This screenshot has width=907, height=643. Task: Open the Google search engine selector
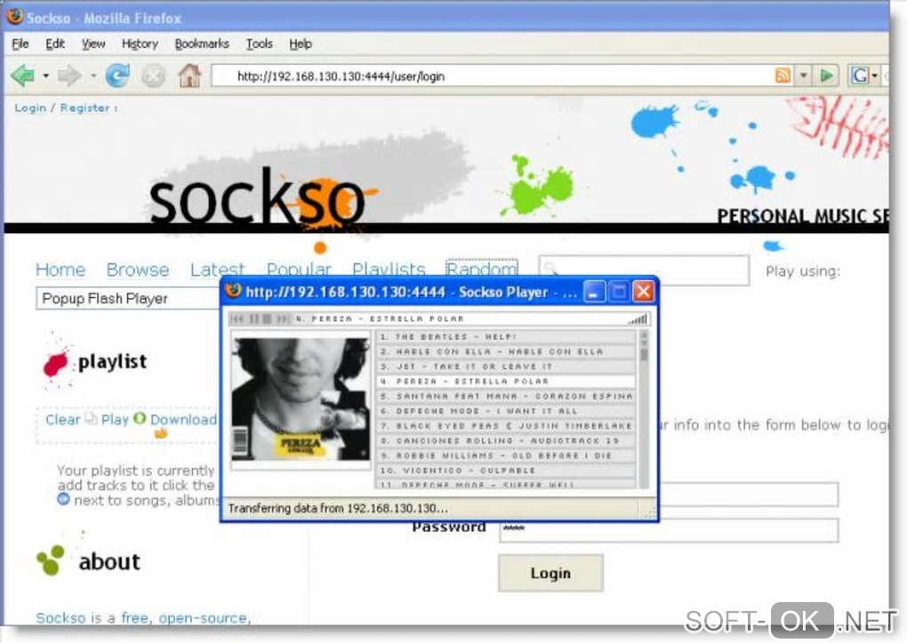864,76
